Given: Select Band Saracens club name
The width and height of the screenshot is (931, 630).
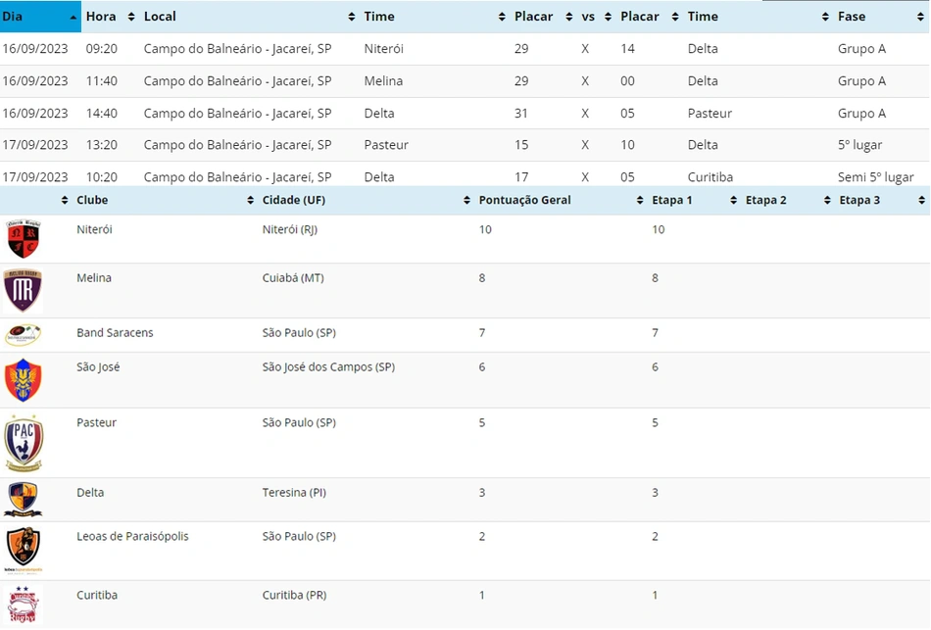Looking at the screenshot, I should click(x=115, y=332).
